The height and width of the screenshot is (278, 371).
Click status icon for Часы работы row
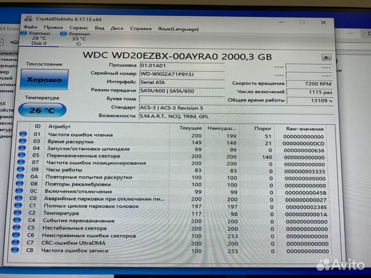pos(21,169)
